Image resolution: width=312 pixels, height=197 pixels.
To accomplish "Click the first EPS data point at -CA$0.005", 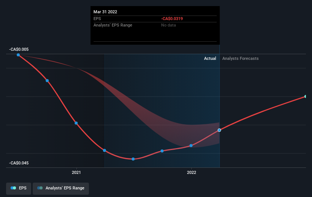I will point(18,55).
